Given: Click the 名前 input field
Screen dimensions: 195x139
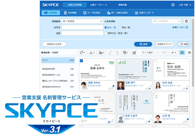Looking at the screenshot, I should tap(82, 33).
